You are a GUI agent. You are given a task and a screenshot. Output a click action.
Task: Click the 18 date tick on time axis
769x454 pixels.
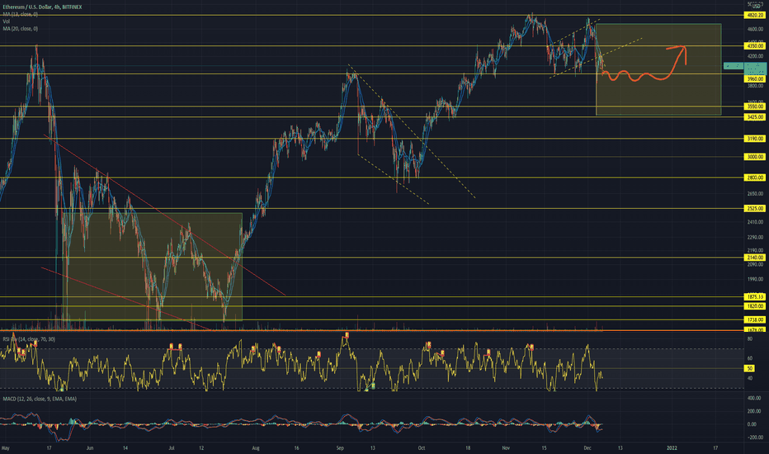(x=467, y=447)
